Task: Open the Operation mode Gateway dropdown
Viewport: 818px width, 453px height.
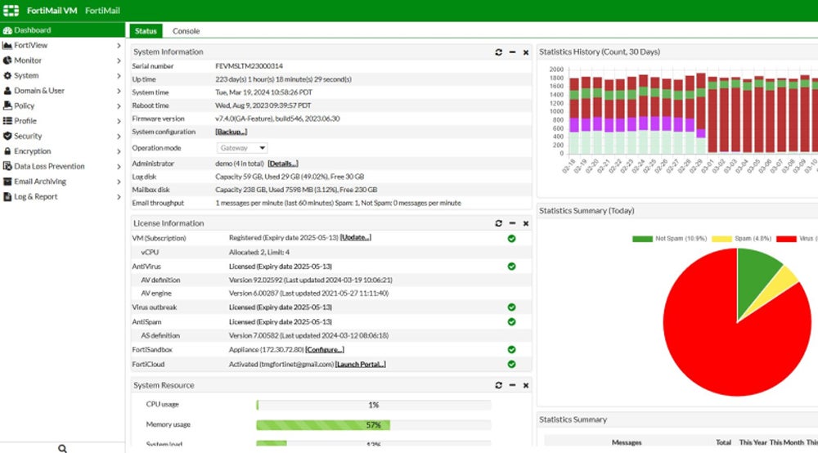Action: 242,148
